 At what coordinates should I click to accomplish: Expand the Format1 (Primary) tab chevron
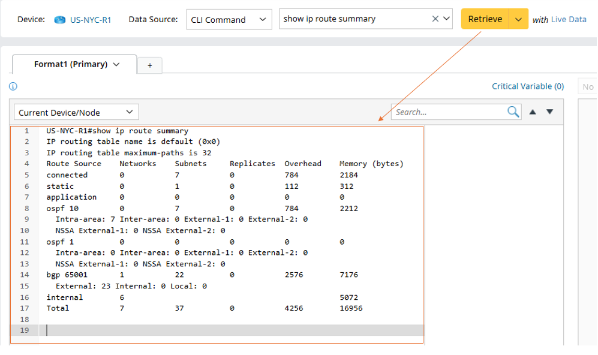click(x=116, y=65)
